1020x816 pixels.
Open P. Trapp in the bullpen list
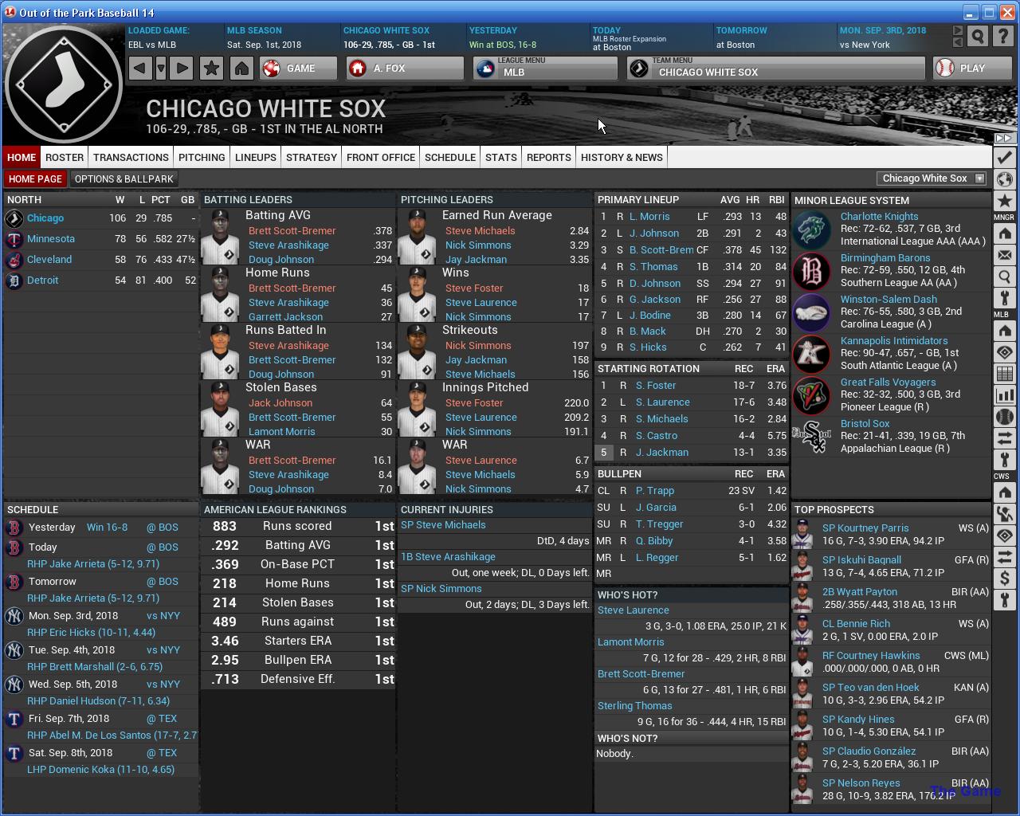point(655,491)
